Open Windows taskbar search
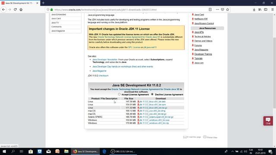This screenshot has height=155, width=276. (13, 151)
